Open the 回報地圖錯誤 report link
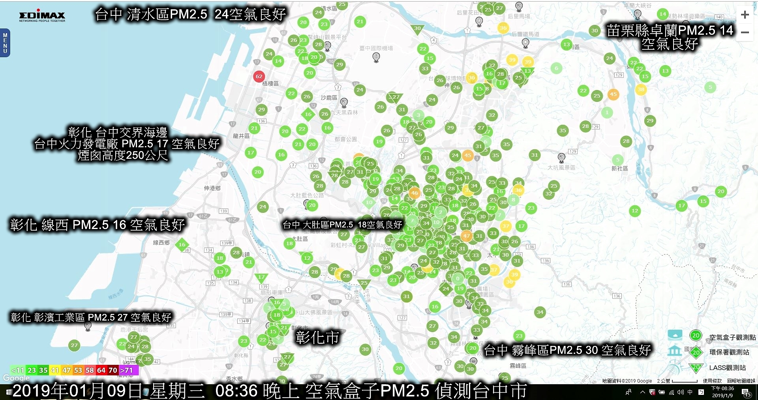 click(741, 381)
